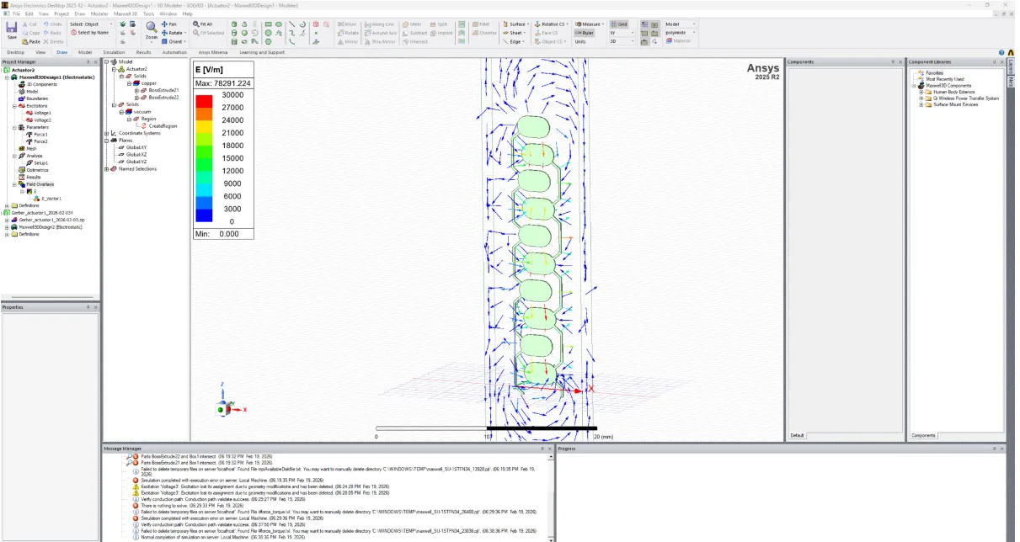The width and height of the screenshot is (1020, 542).
Task: Switch to the Simulation ribbon tab
Action: (114, 52)
